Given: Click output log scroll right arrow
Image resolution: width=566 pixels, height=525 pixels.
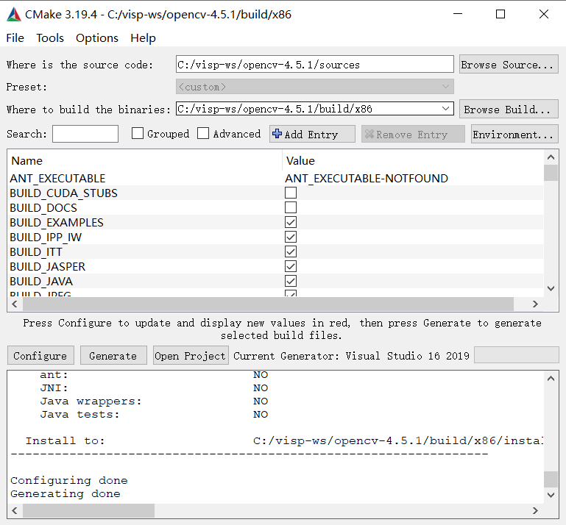Looking at the screenshot, I should pos(535,510).
